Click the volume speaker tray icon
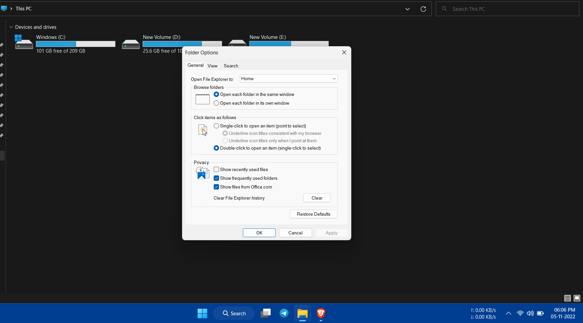This screenshot has height=323, width=583. [530, 313]
